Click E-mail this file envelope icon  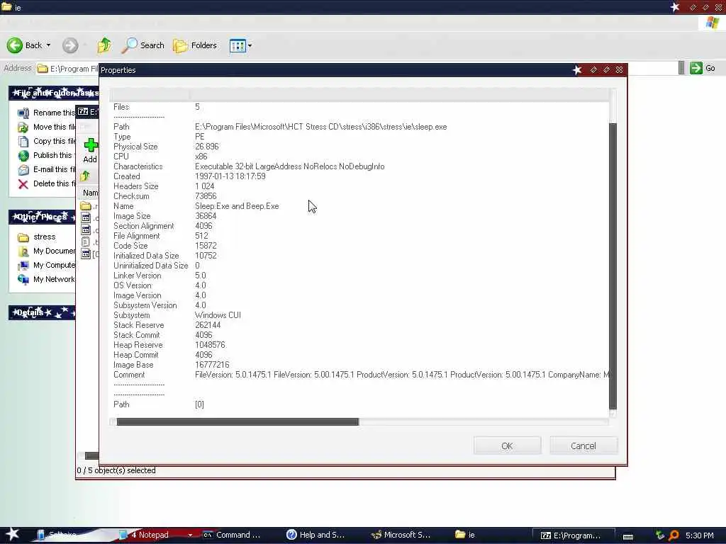point(23,170)
